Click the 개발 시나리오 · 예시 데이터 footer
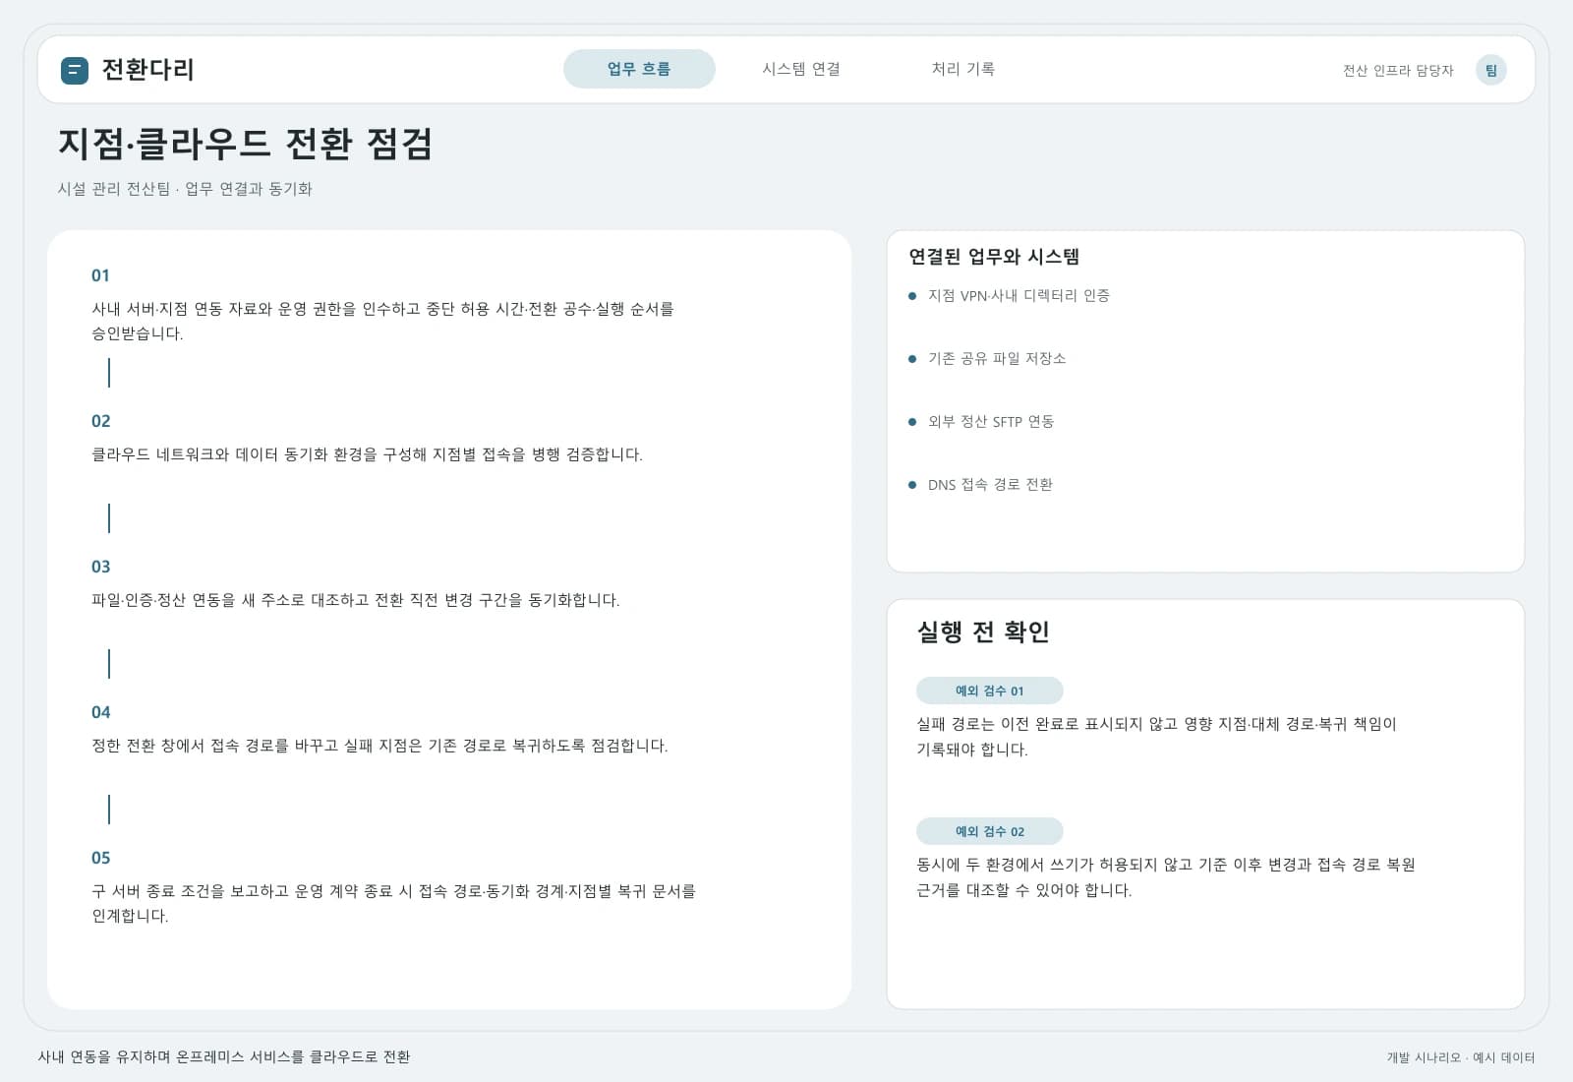Image resolution: width=1573 pixels, height=1082 pixels. point(1461,1057)
